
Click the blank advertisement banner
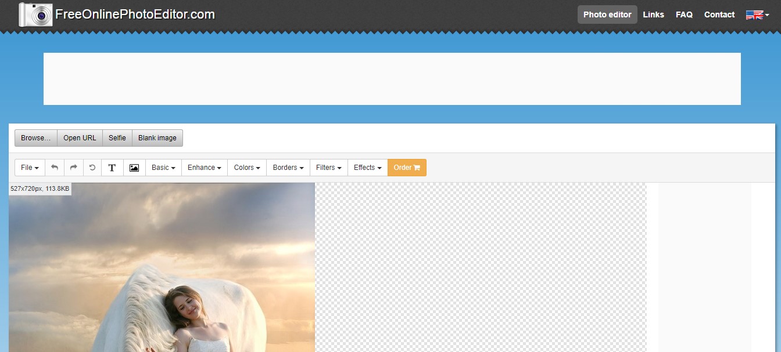coord(392,79)
